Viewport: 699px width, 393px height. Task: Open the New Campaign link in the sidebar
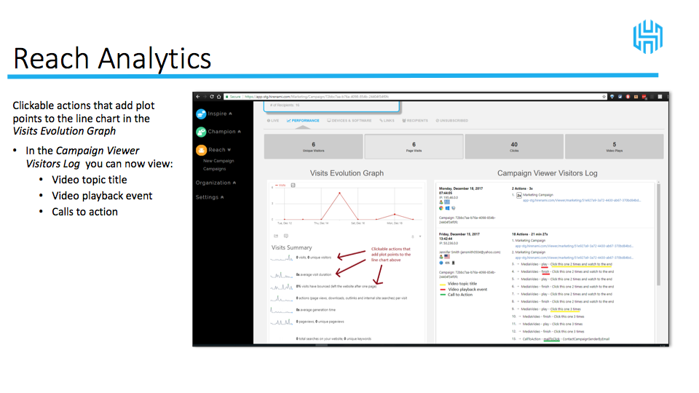click(218, 161)
